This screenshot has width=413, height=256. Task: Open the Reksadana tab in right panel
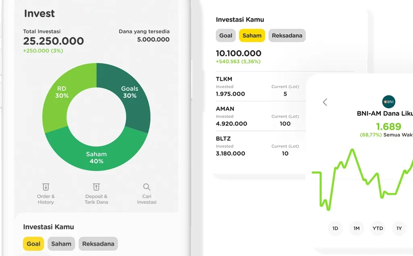pyautogui.click(x=287, y=35)
